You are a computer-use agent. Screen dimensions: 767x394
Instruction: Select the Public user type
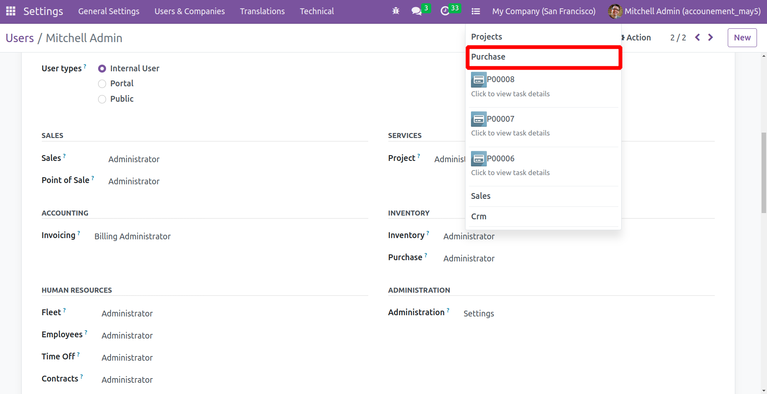pyautogui.click(x=102, y=99)
